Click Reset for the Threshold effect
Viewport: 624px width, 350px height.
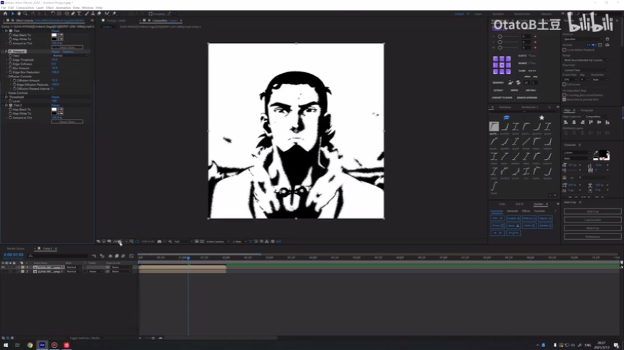click(55, 97)
